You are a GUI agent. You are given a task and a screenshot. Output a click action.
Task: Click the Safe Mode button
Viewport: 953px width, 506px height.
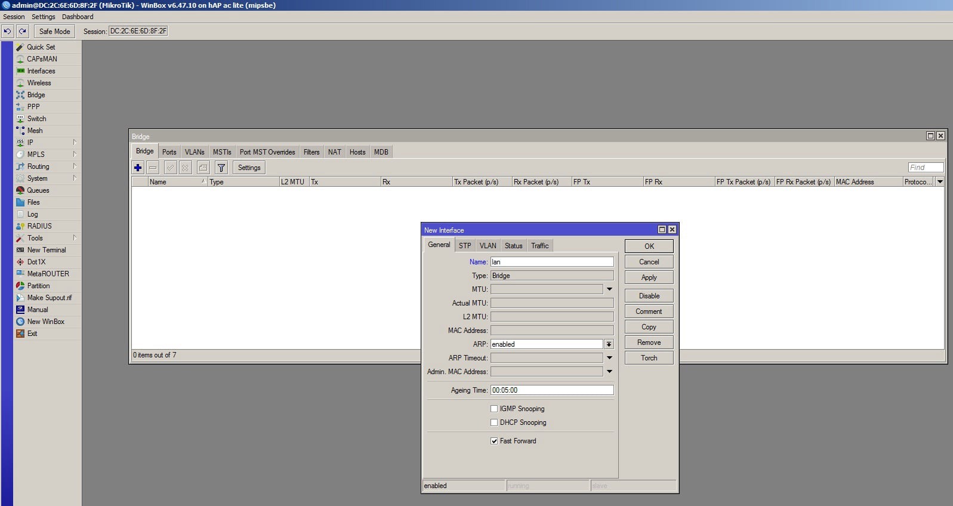coord(54,31)
